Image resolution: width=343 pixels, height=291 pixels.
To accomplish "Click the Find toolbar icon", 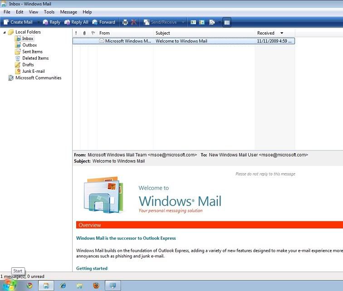I will 212,22.
